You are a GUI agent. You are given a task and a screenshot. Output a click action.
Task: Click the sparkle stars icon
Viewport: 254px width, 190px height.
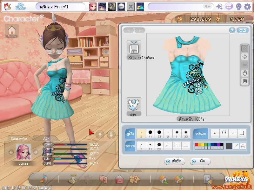pos(219,7)
